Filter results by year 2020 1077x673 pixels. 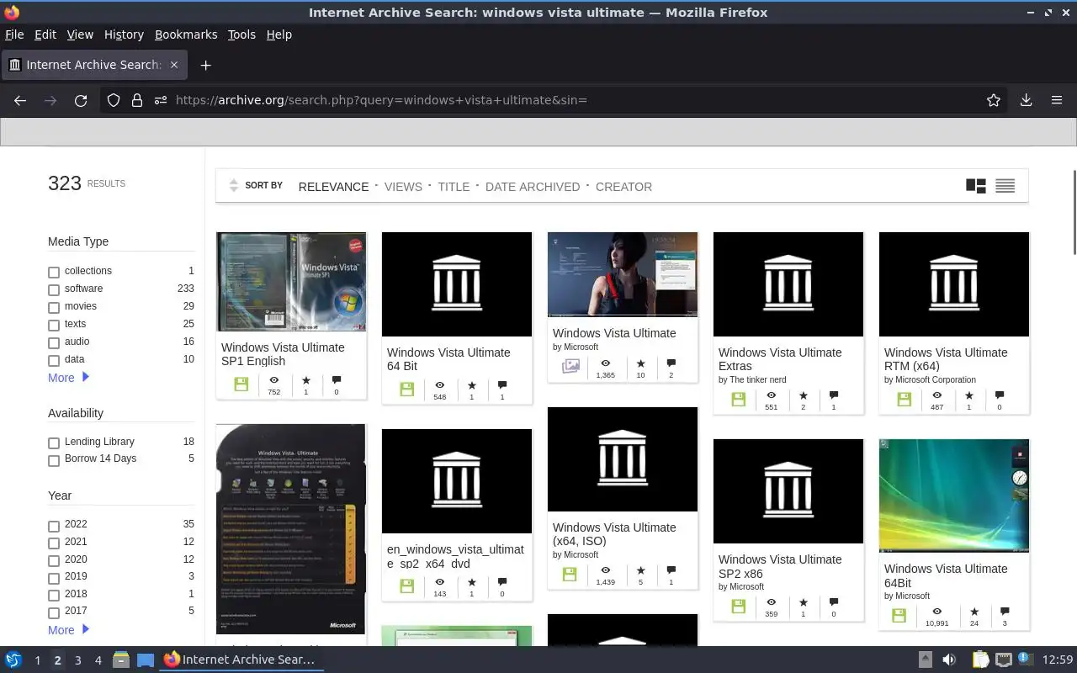(54, 560)
